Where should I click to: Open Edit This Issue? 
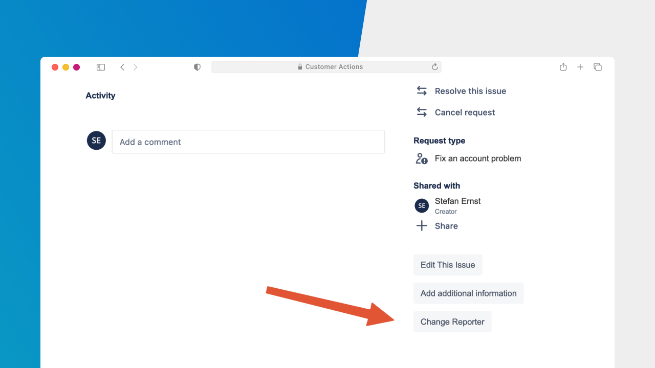pyautogui.click(x=448, y=265)
